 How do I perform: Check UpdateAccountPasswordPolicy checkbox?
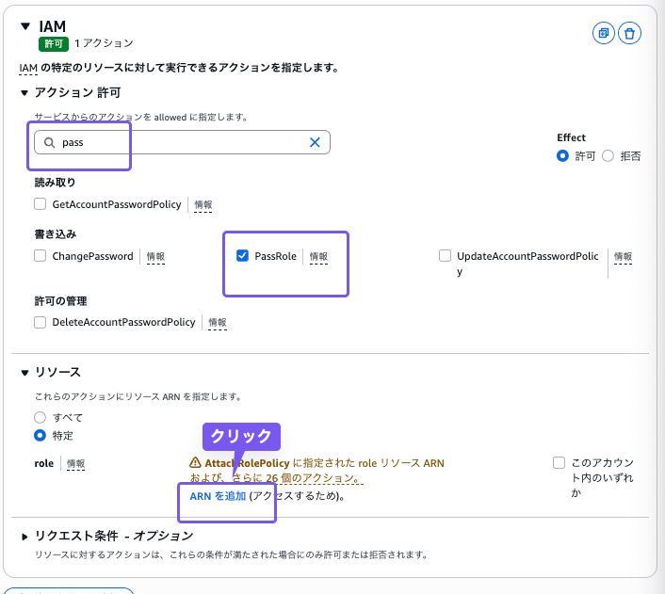tap(445, 256)
